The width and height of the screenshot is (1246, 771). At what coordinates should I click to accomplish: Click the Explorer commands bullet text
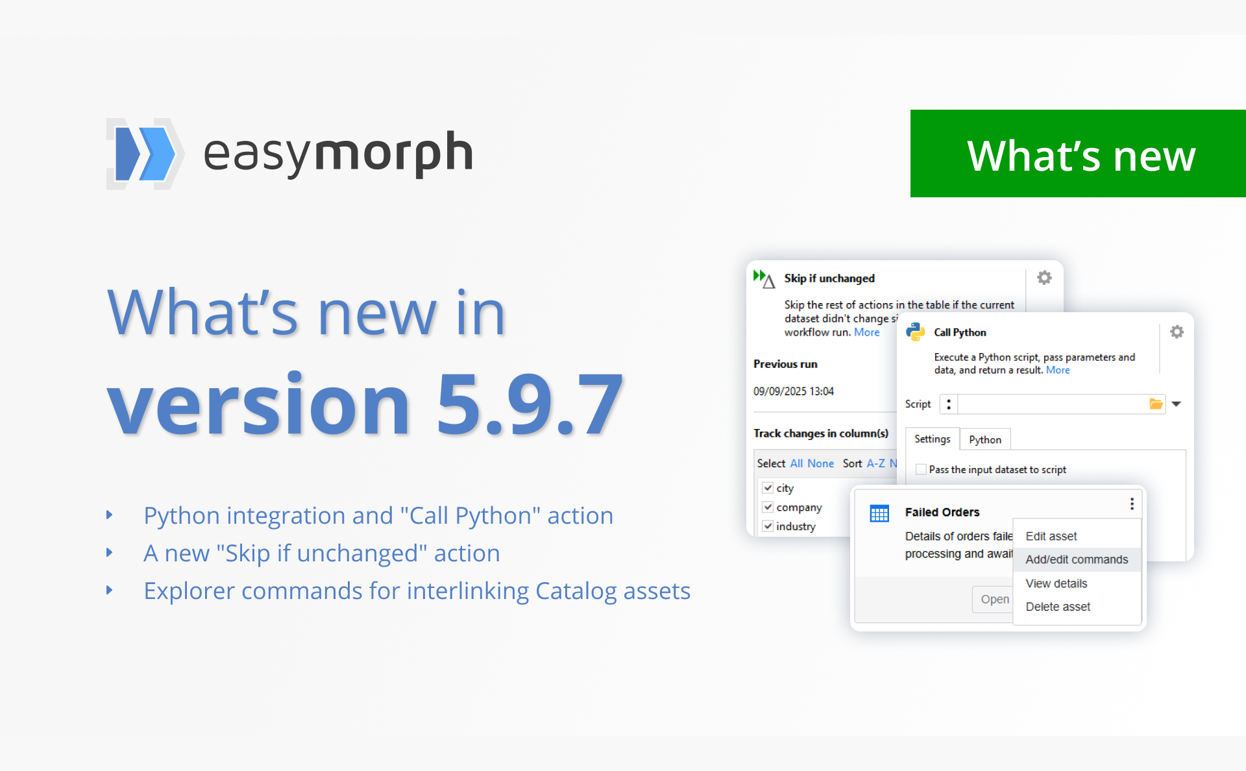coord(417,591)
